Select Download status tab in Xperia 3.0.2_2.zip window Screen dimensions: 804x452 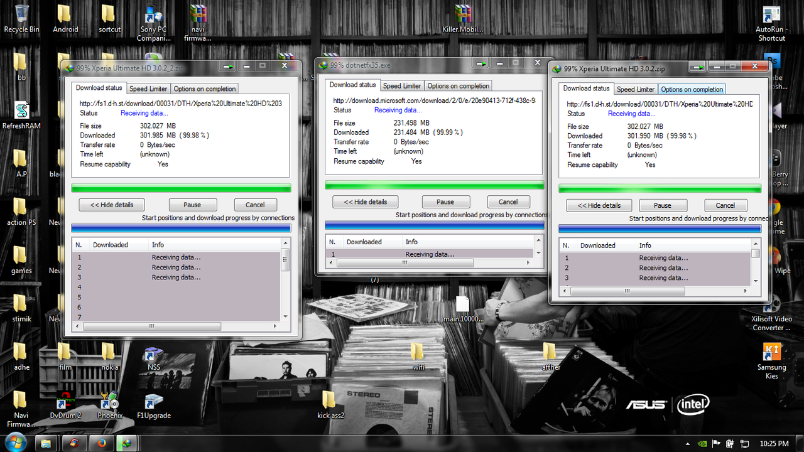[99, 88]
